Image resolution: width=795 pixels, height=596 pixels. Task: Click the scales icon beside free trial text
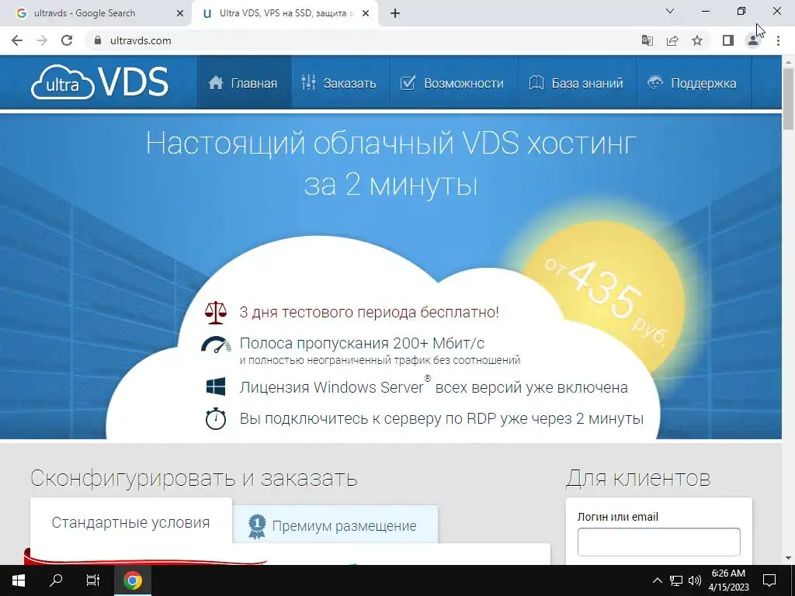coord(216,312)
